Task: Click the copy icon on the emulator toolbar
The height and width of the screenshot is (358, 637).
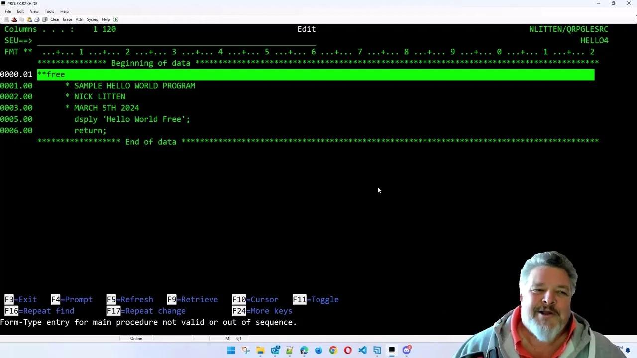Action: tap(22, 19)
